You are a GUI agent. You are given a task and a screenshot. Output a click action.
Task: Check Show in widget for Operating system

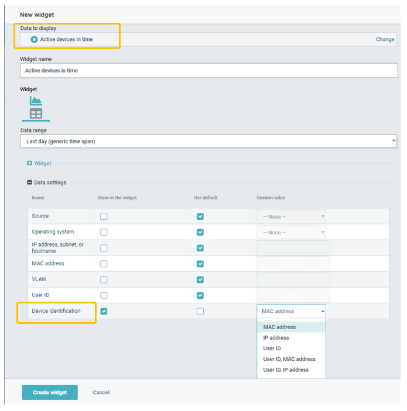[104, 232]
